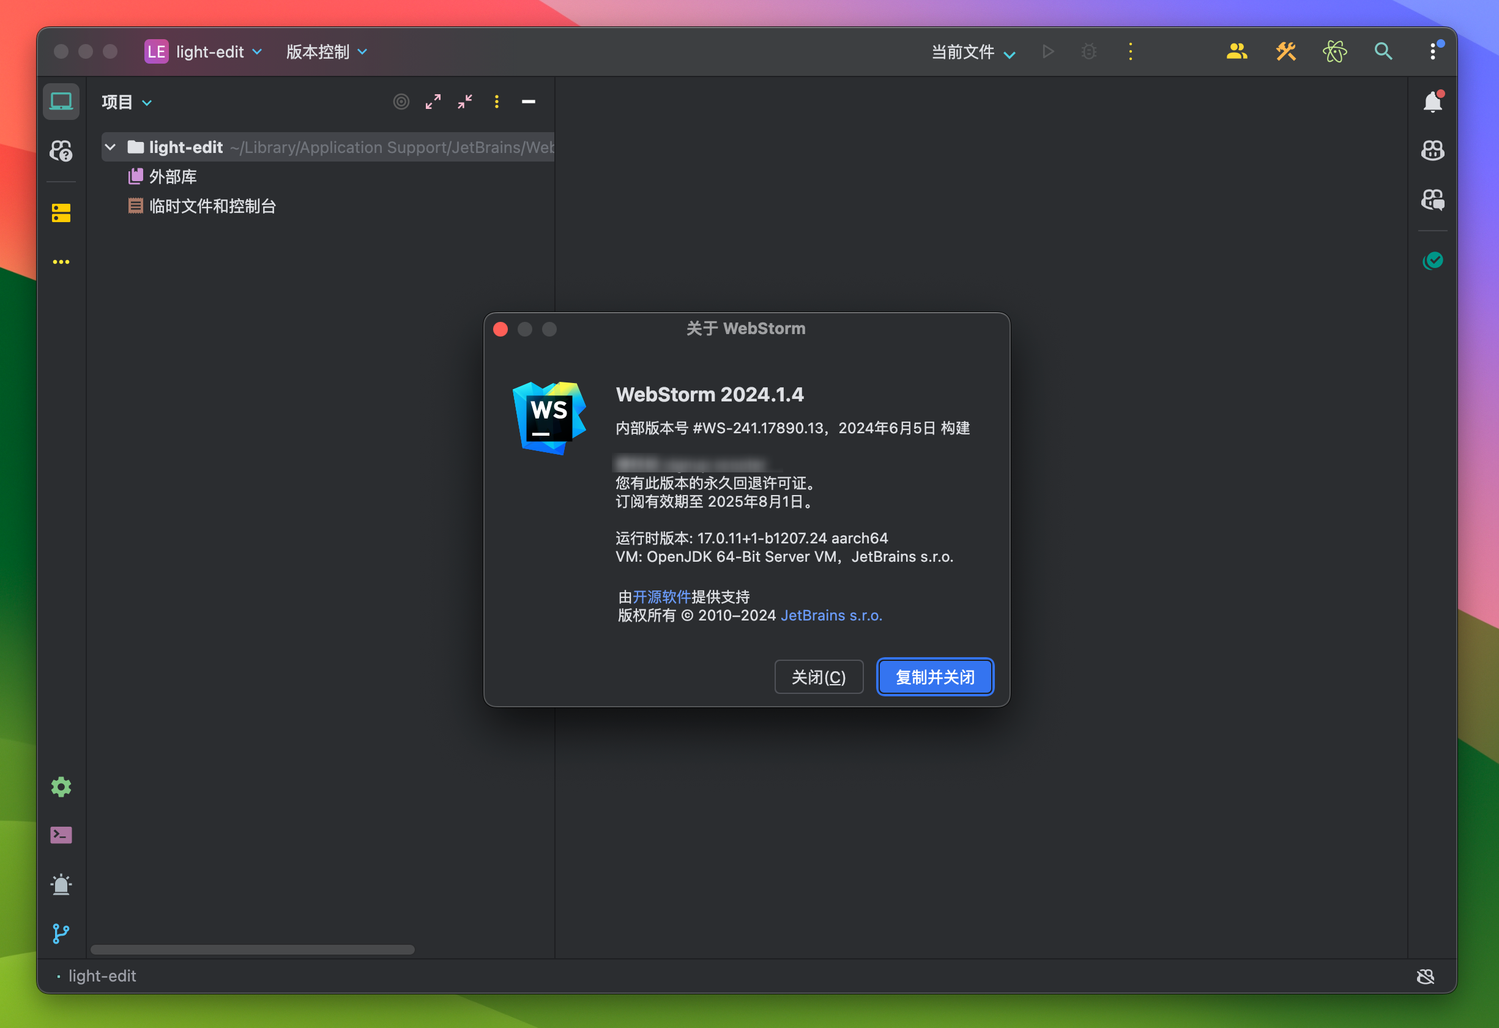The height and width of the screenshot is (1028, 1499).
Task: Click the 运行时版本 runtime text line
Action: pyautogui.click(x=751, y=538)
